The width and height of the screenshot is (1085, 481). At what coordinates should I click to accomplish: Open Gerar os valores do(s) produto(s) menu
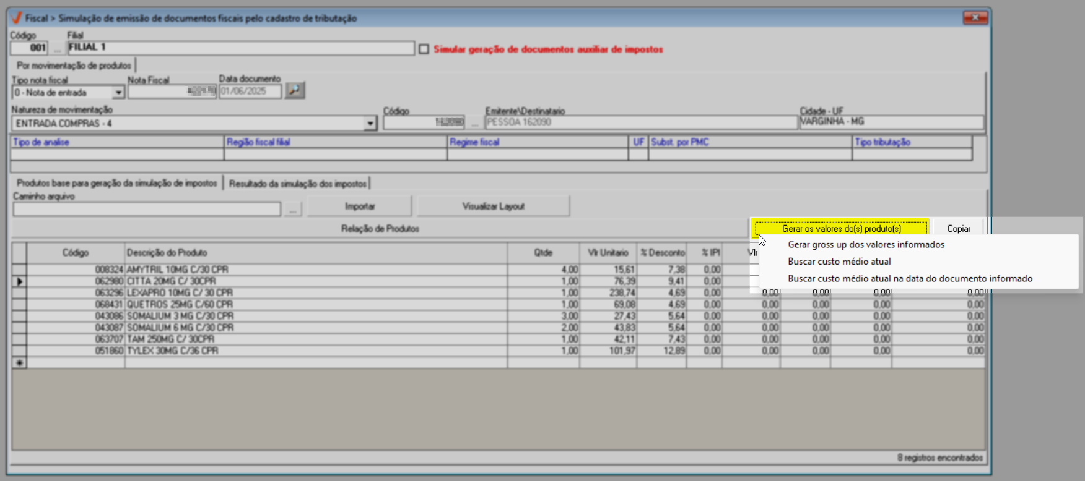pos(841,229)
